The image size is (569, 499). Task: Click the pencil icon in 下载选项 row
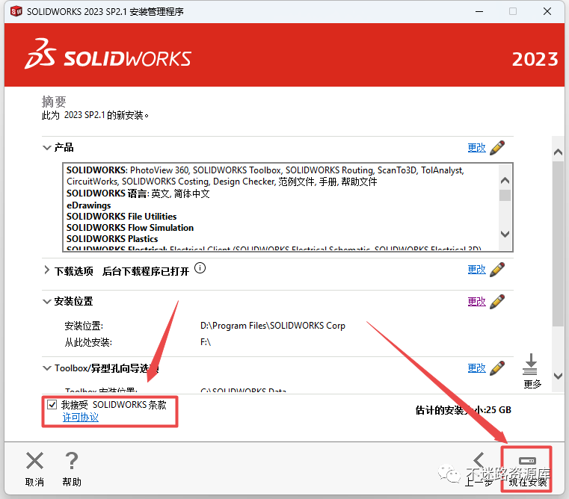pos(497,270)
